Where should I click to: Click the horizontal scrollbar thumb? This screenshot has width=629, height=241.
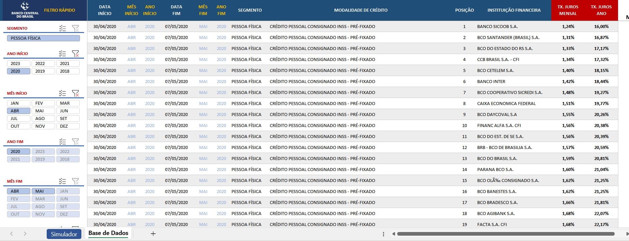pos(506,234)
